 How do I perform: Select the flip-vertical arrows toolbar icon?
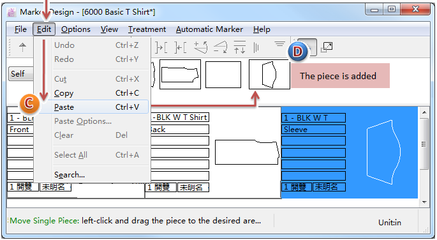pos(239,47)
